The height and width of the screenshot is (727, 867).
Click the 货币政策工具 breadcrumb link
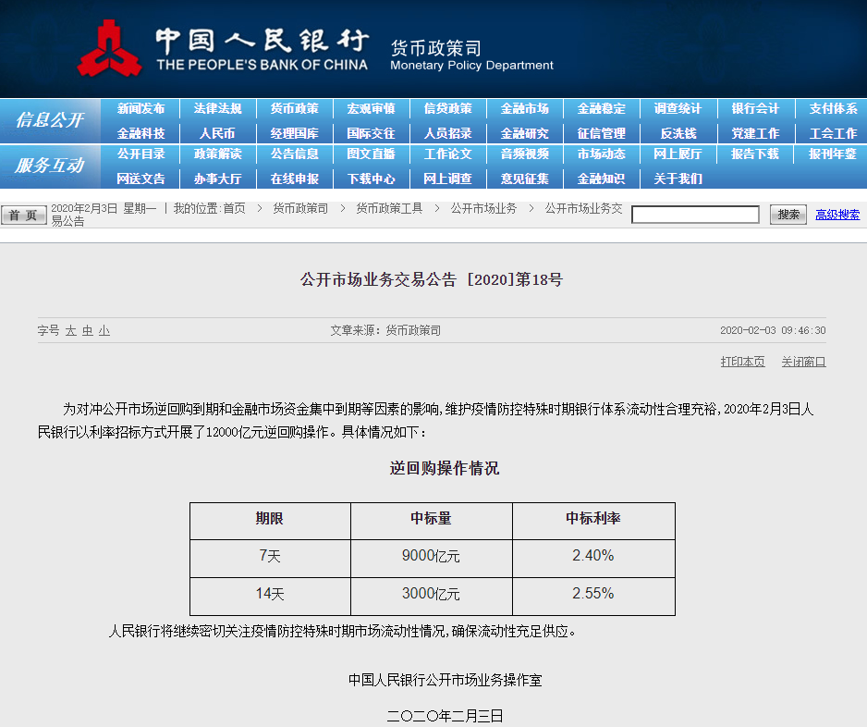click(x=389, y=209)
